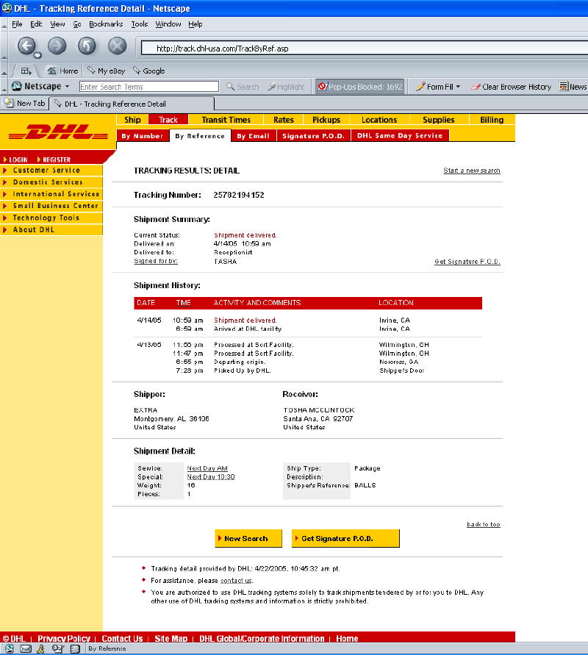This screenshot has width=588, height=655.
Task: Open the Navigator icon in the status bar
Action: [9, 648]
